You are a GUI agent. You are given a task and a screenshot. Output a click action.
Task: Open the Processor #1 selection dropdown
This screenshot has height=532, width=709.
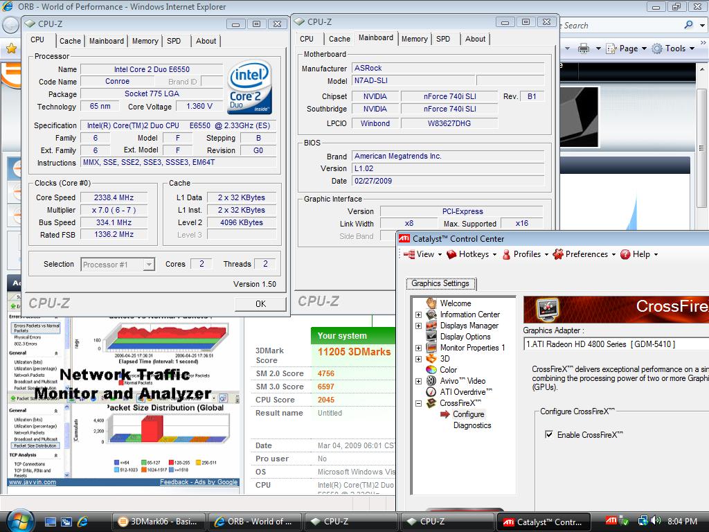(x=148, y=264)
